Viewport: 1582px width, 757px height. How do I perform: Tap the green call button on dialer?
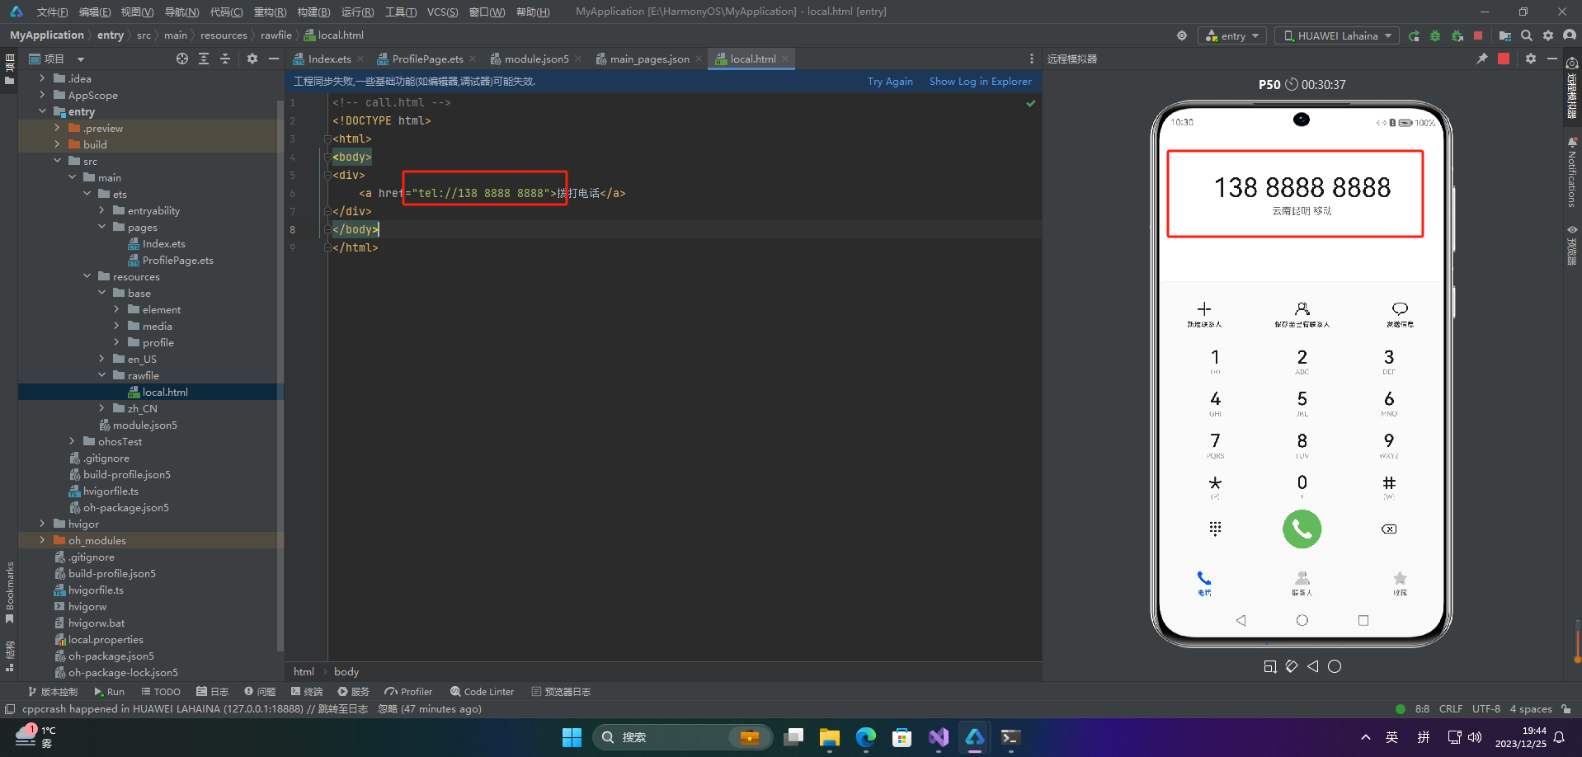(1302, 529)
